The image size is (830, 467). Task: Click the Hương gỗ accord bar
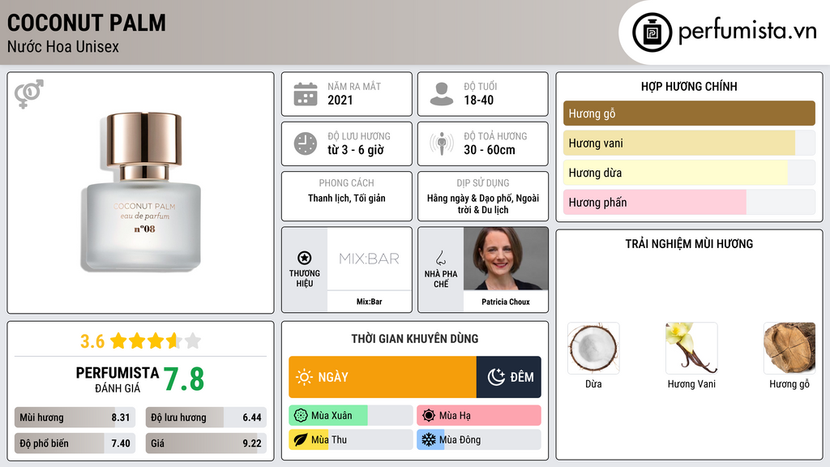(x=689, y=114)
